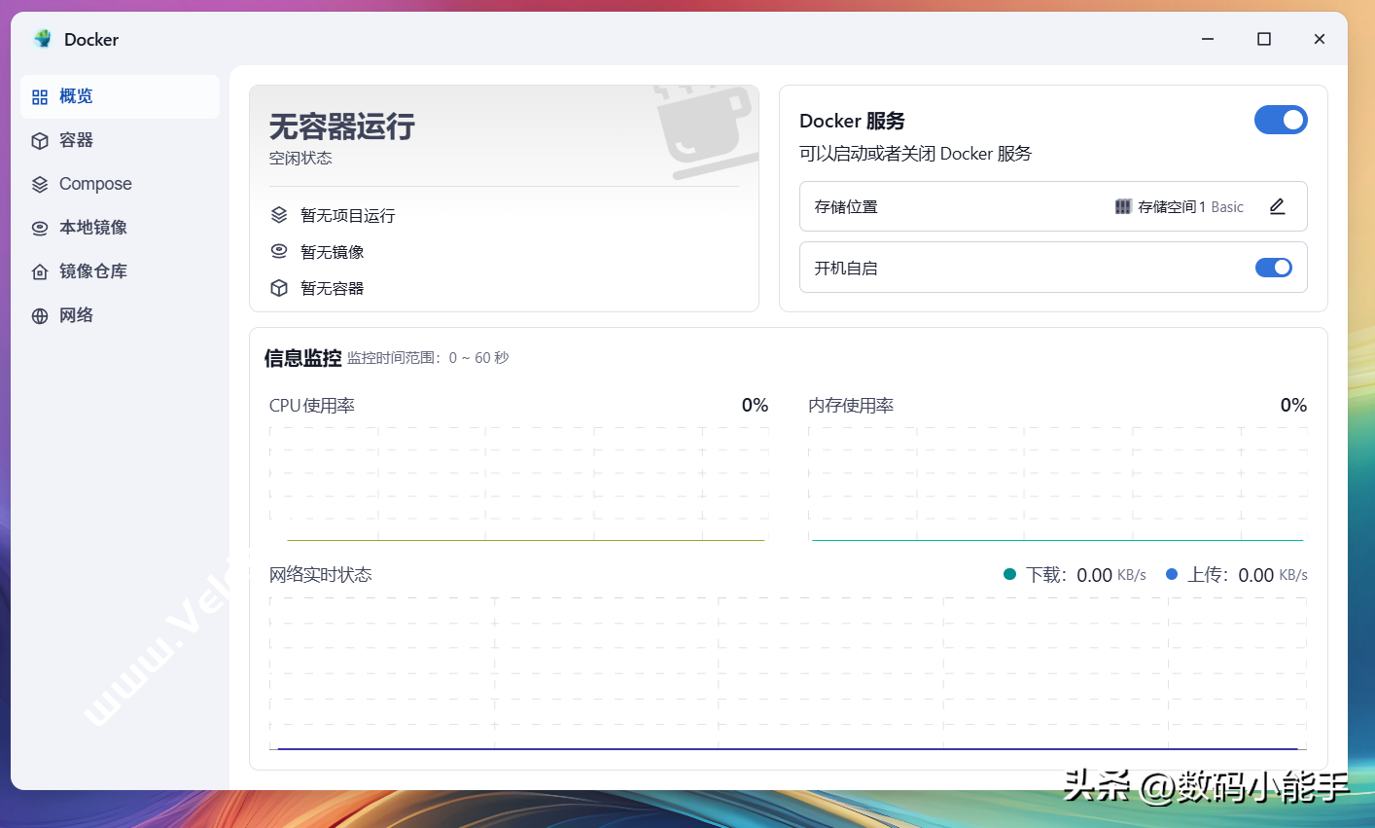The width and height of the screenshot is (1375, 828).
Task: Disable the 开机自启 toggle
Action: click(1273, 268)
